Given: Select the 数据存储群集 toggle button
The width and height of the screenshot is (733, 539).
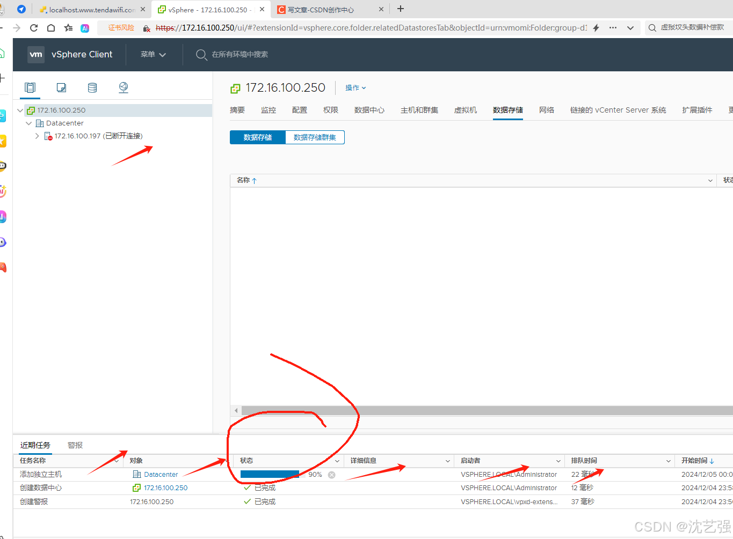Looking at the screenshot, I should (315, 137).
